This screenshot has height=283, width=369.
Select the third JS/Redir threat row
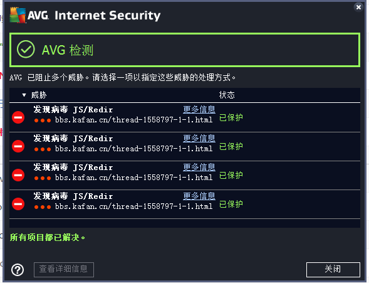185,175
